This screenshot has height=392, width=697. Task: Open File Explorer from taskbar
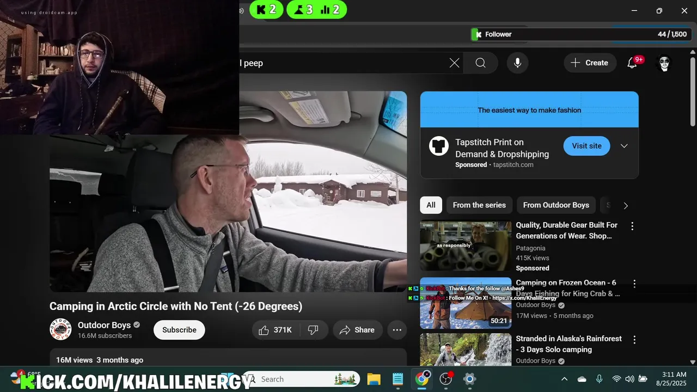(x=374, y=379)
